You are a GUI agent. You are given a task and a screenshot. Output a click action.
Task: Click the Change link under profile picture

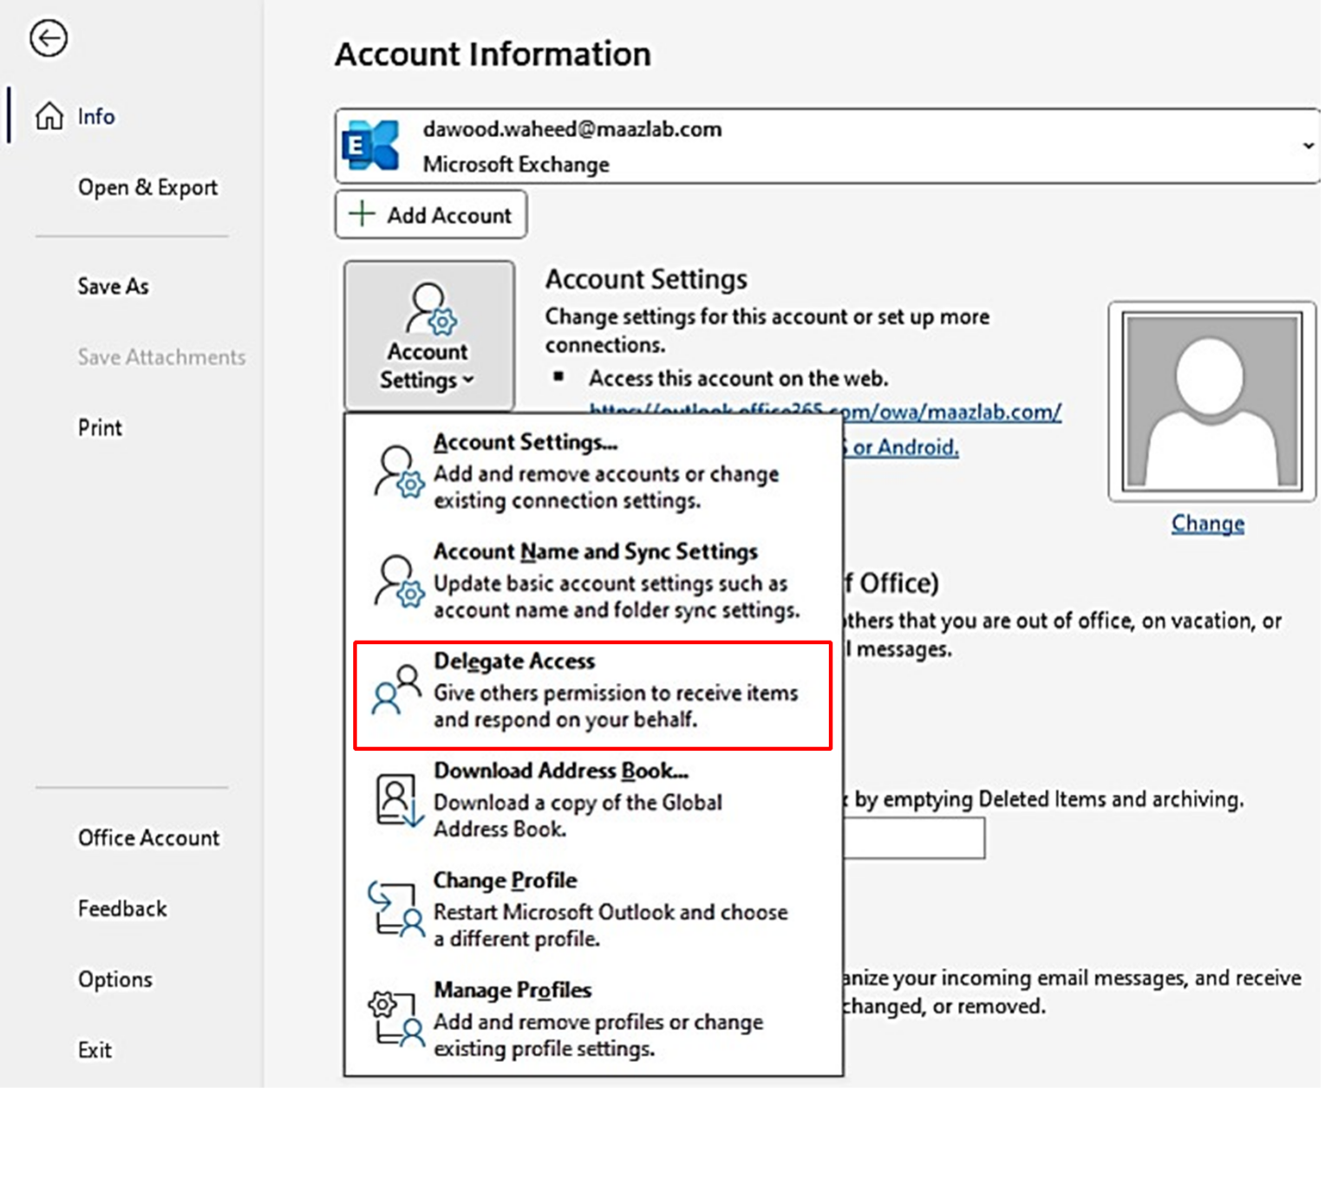[x=1207, y=524]
